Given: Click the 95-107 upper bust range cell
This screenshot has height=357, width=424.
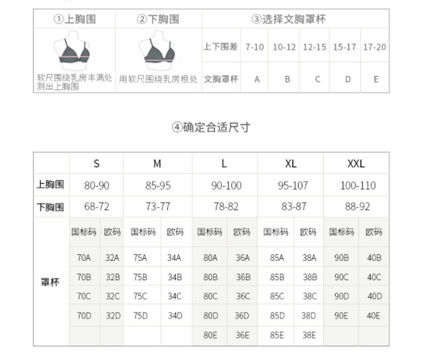Looking at the screenshot, I should (x=293, y=186).
